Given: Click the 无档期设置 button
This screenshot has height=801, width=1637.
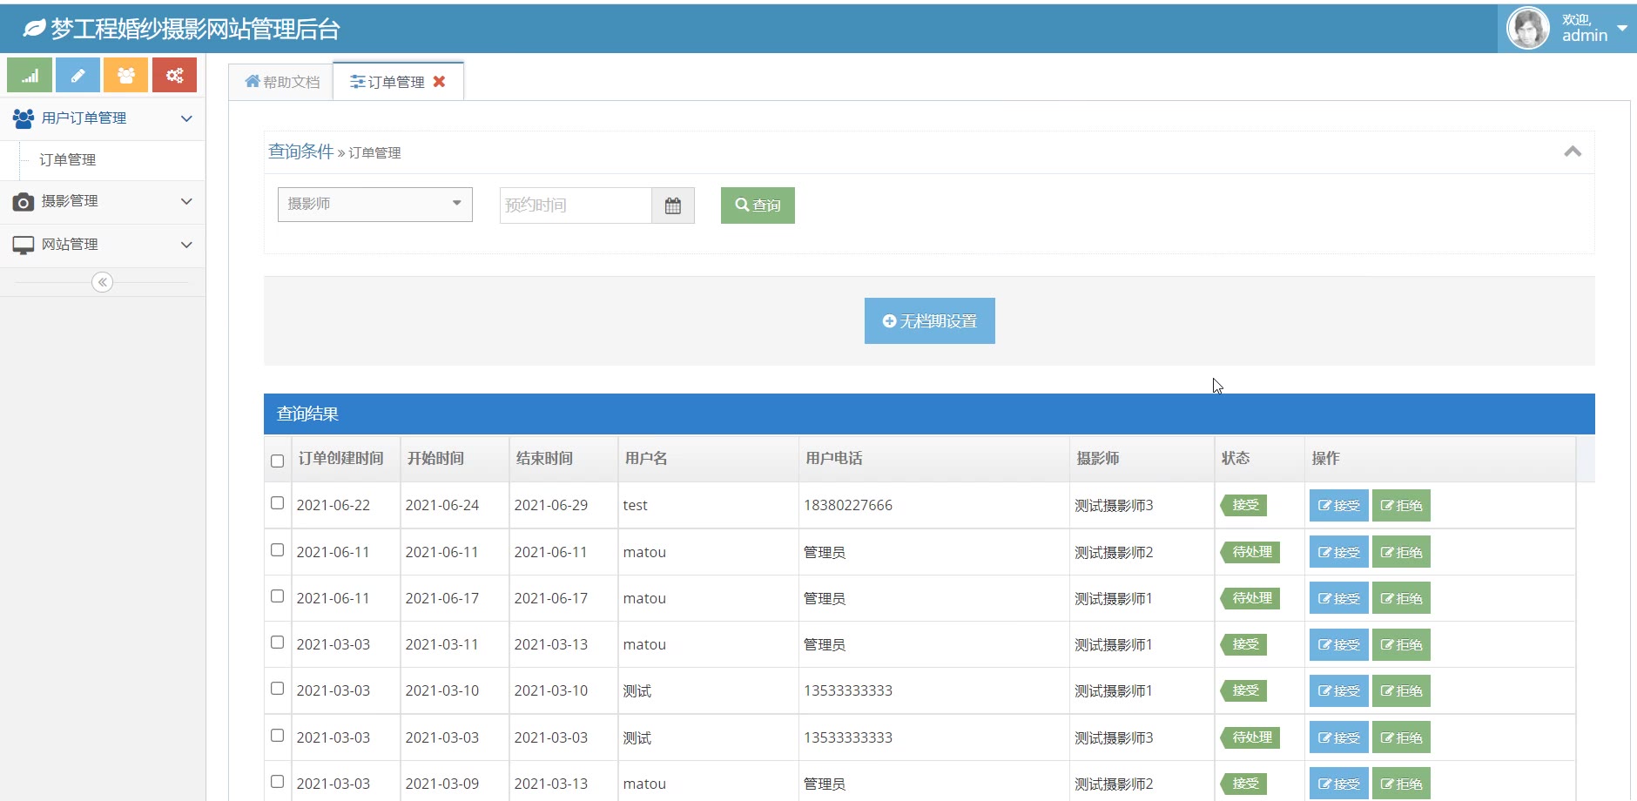Looking at the screenshot, I should [x=929, y=321].
